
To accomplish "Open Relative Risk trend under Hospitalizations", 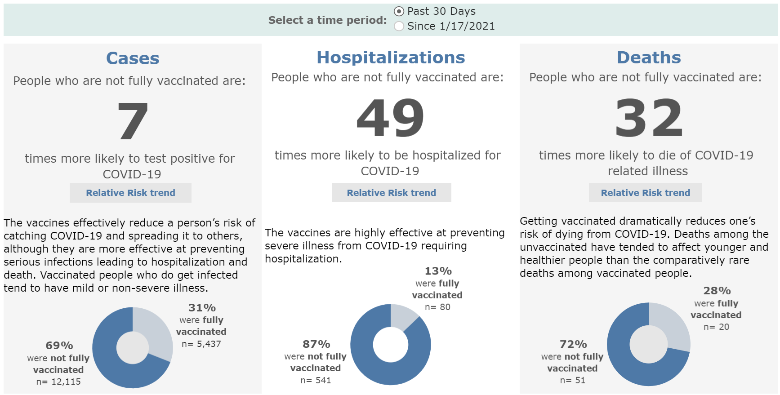I will coord(391,193).
